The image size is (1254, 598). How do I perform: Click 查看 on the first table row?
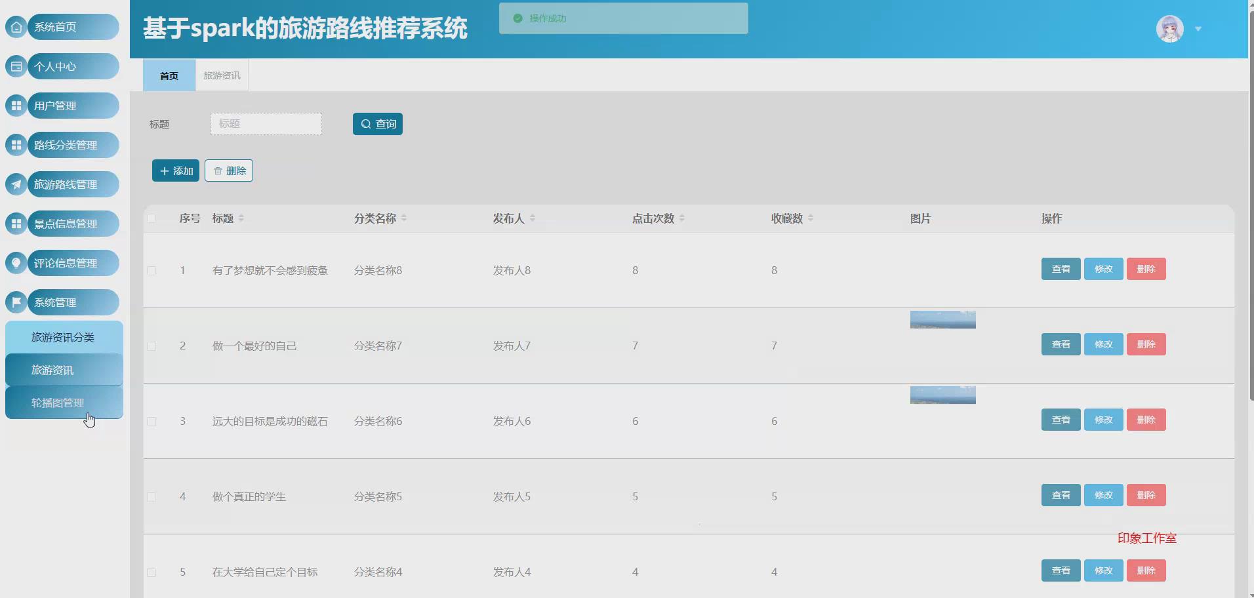pos(1060,268)
